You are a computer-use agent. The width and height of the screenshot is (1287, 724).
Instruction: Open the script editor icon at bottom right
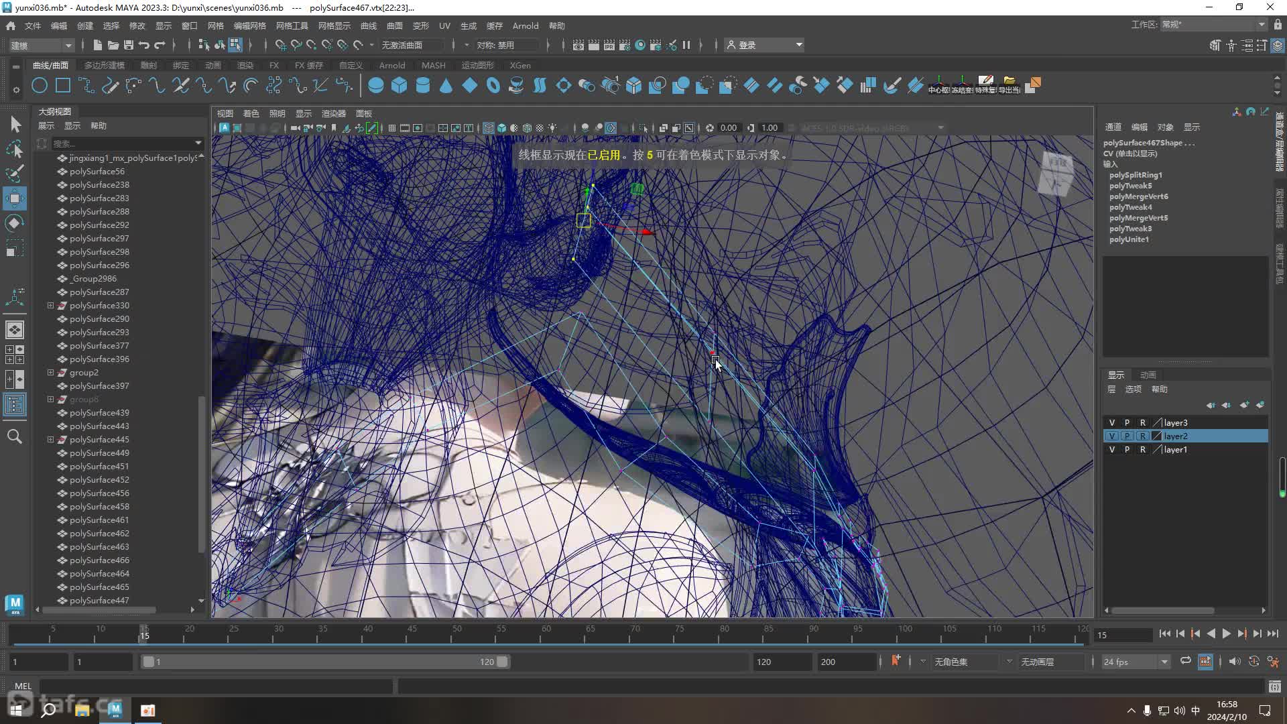pos(1275,686)
